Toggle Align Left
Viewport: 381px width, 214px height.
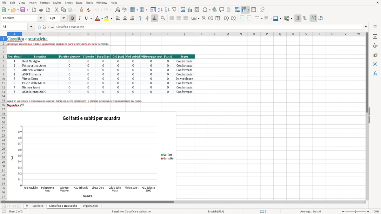pos(118,18)
